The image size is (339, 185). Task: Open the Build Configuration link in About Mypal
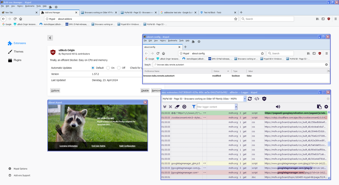[x=127, y=146]
